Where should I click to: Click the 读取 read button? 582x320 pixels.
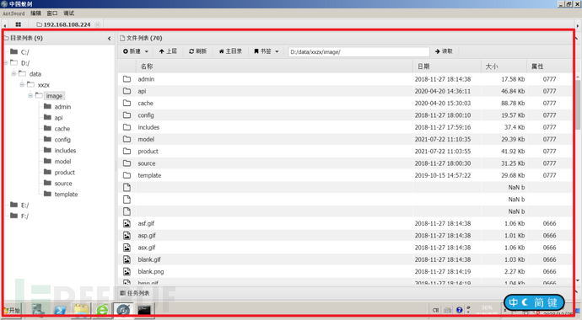[444, 51]
